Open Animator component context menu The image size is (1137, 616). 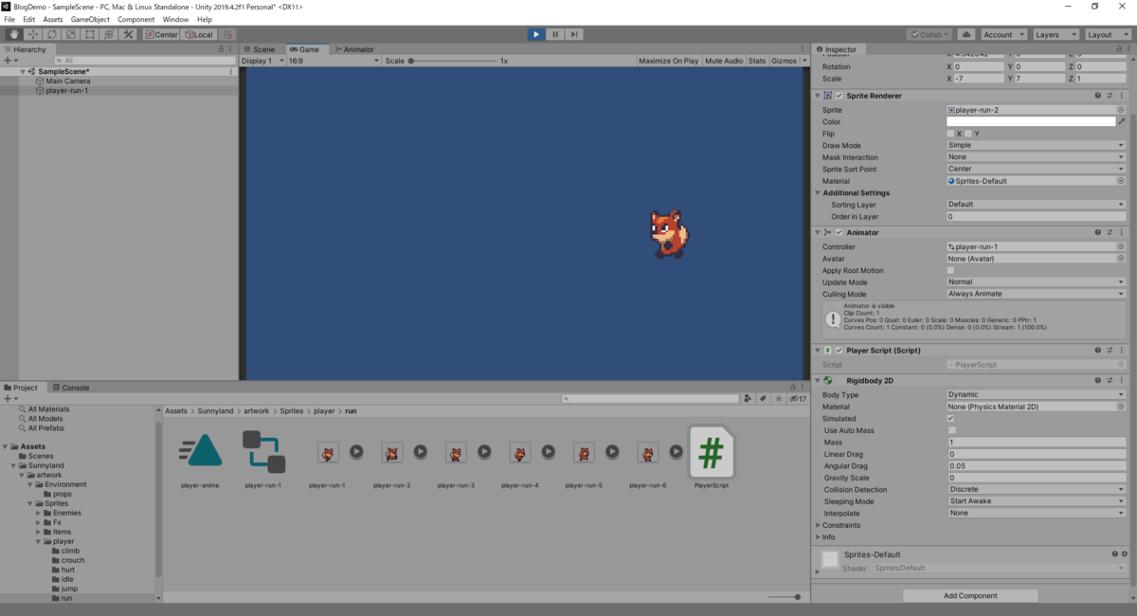[x=1123, y=232]
